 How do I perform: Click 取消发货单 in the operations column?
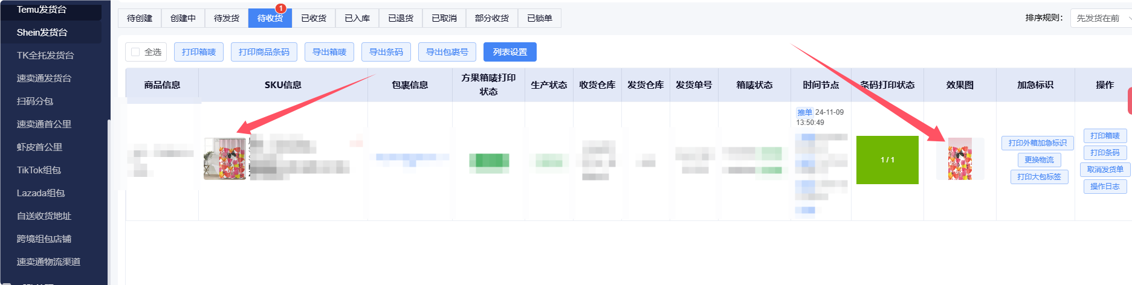(x=1105, y=170)
